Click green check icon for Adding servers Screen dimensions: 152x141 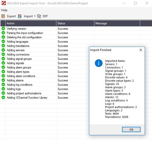3,50
